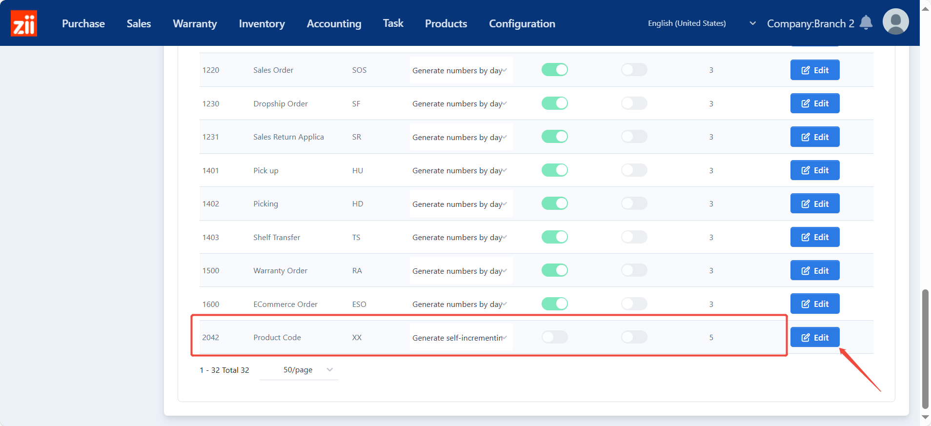Screen dimensions: 931x426
Task: Select the 'Product Code' name cell
Action: coord(277,337)
